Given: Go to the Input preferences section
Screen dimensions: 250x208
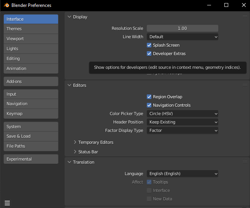Looking at the screenshot, I should tap(31, 94).
